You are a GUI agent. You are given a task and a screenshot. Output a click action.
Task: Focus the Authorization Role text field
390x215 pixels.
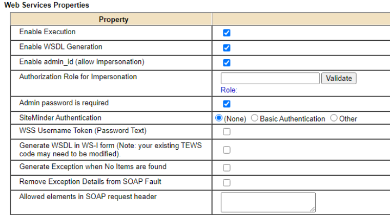270,78
